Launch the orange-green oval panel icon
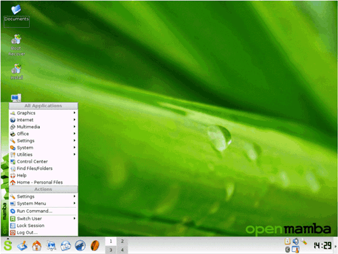The image size is (338, 254). point(95,246)
